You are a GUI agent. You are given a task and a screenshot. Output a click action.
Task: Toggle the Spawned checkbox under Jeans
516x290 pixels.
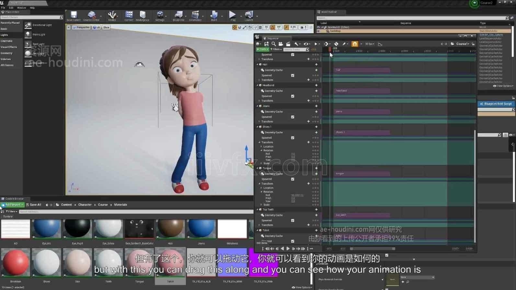(x=292, y=117)
